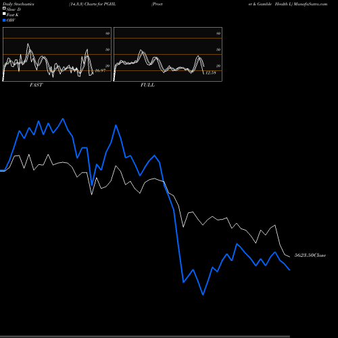Click the 12.58 value in FULL chart
This screenshot has height=338, width=338.
pos(211,72)
